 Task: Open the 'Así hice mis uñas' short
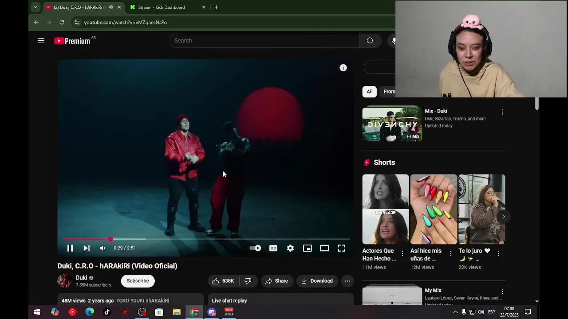434,209
